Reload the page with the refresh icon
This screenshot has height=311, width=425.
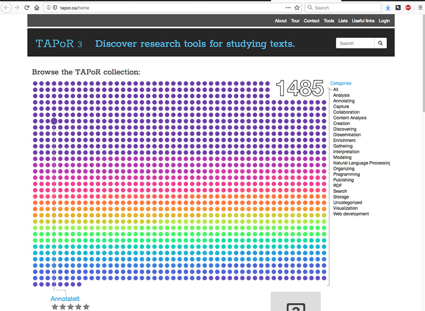(26, 8)
